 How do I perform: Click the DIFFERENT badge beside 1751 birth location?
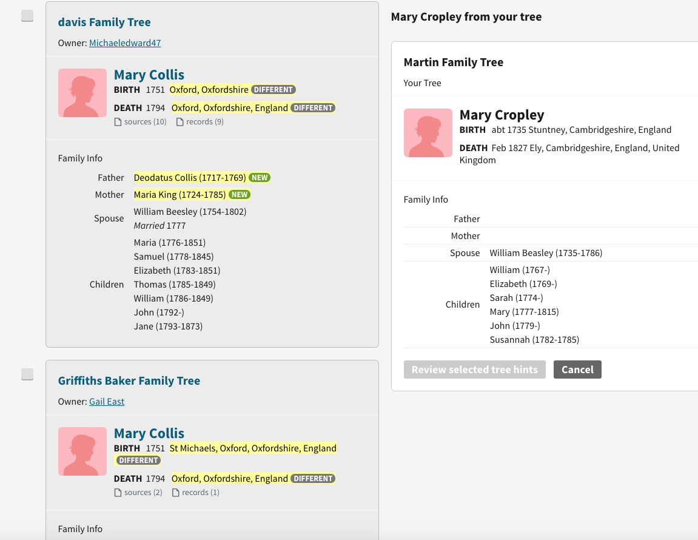[273, 89]
